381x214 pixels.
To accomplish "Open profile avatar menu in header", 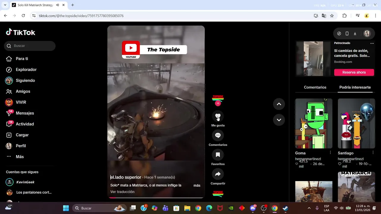I will pos(367,34).
